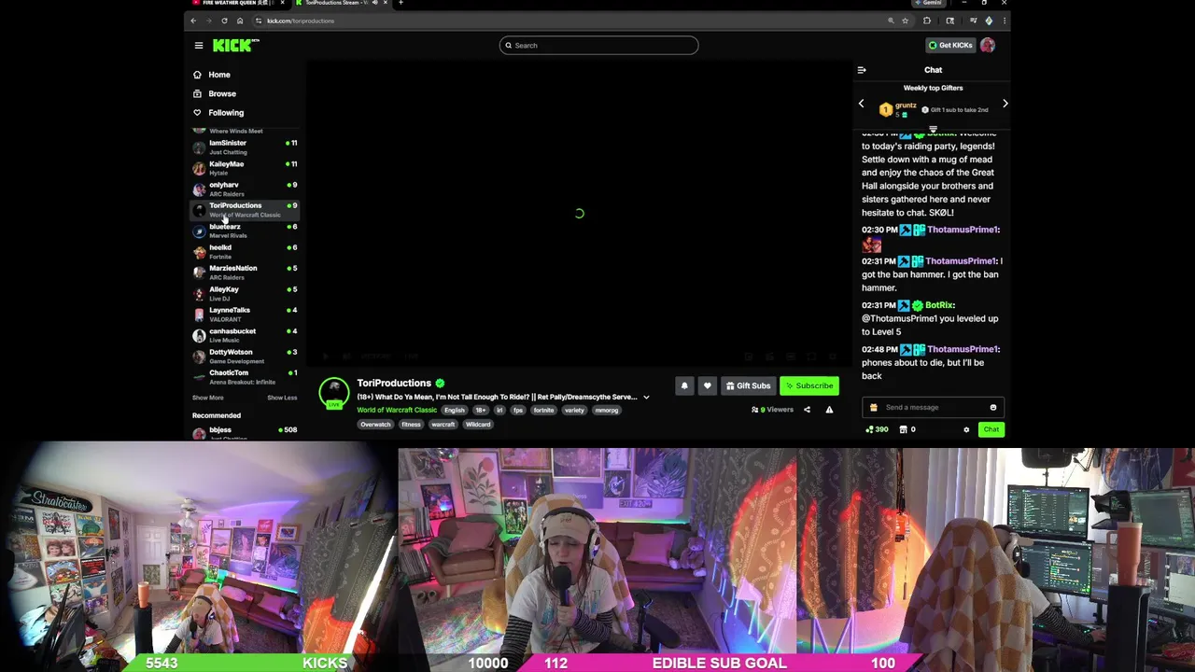1195x672 pixels.
Task: Open the IamSinister channel
Action: point(245,147)
